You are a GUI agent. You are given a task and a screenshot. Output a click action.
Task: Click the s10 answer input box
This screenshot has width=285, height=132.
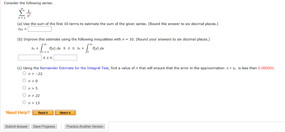click(40, 29)
